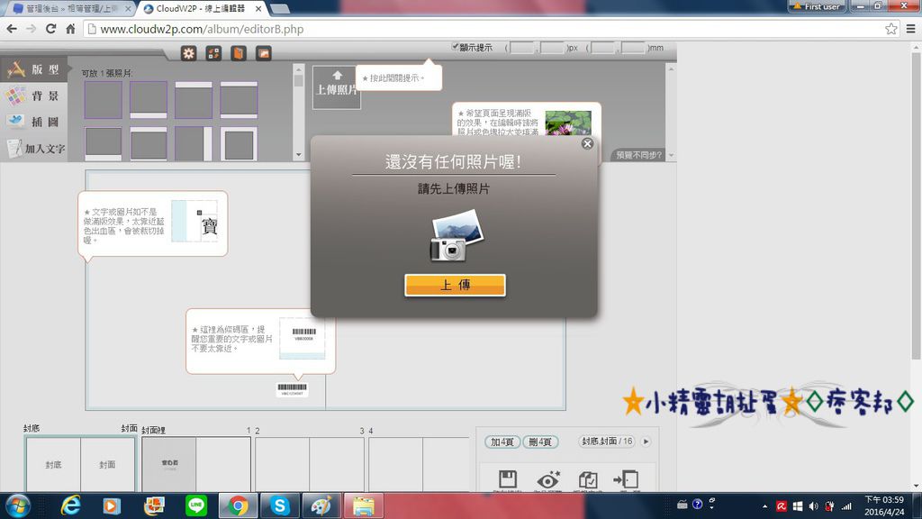Click the First user profile button
Screen dimensions: 922x519
[817, 6]
